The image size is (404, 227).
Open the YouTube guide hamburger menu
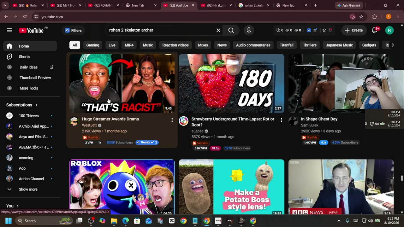pos(9,30)
